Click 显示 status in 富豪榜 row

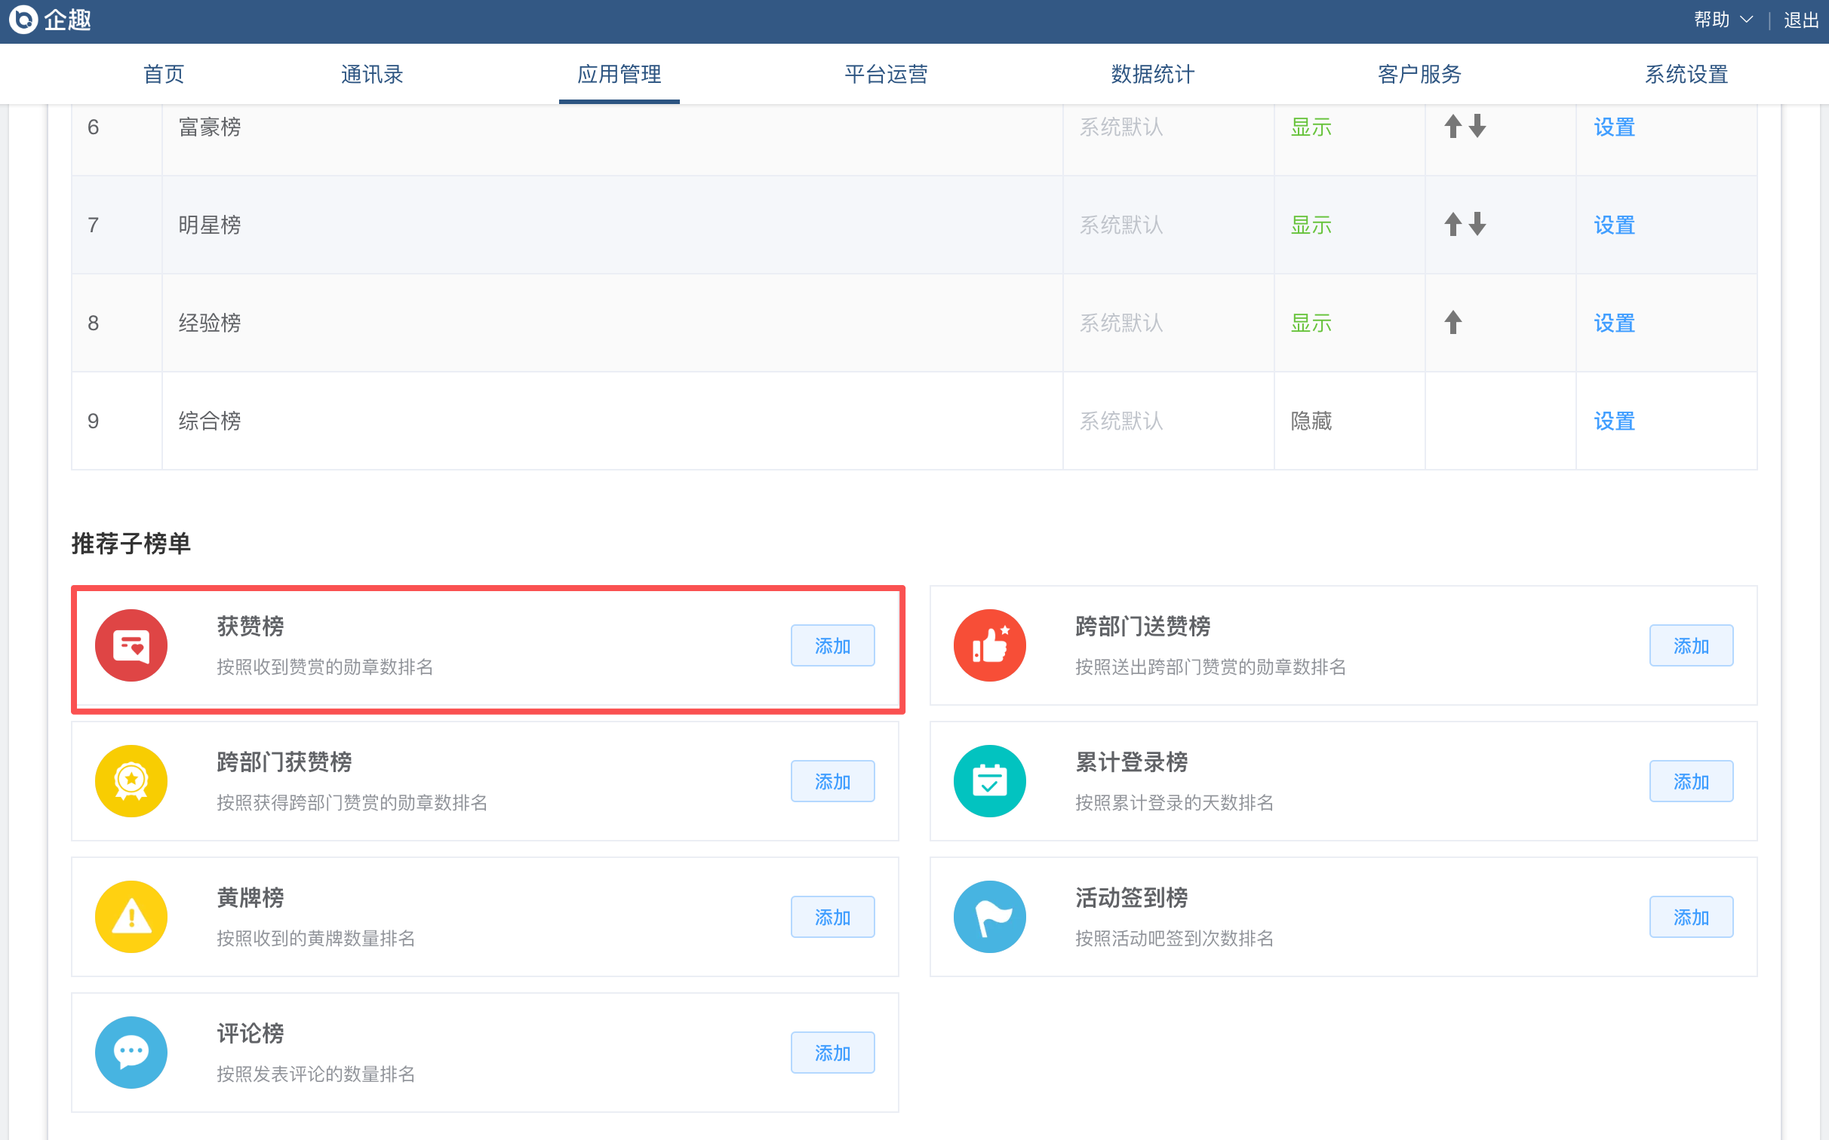[1311, 127]
